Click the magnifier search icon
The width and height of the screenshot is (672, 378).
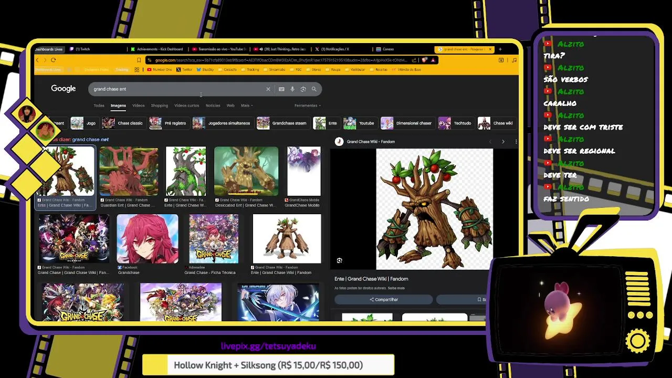click(314, 89)
